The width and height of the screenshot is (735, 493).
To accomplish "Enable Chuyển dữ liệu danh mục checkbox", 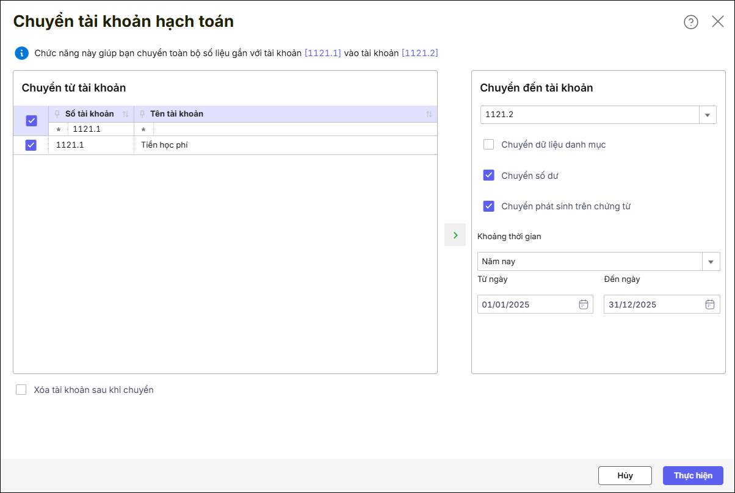I will (488, 145).
